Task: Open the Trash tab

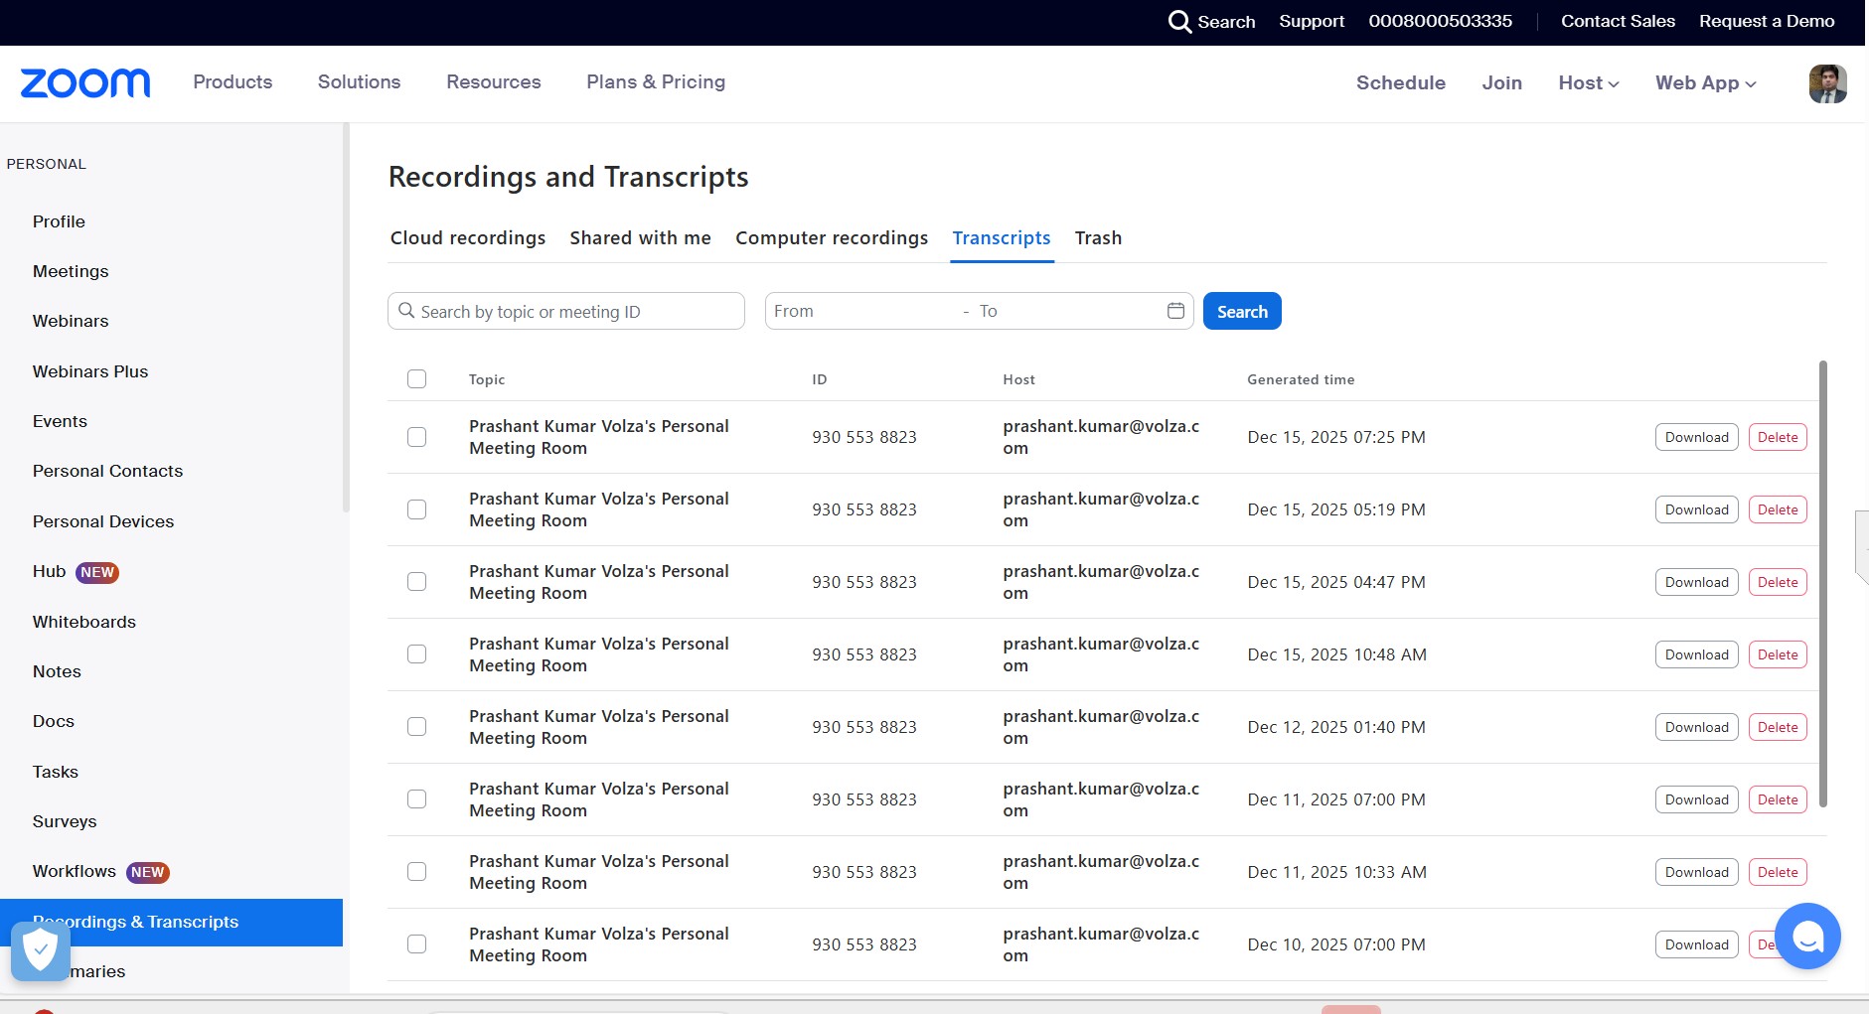Action: pyautogui.click(x=1098, y=238)
